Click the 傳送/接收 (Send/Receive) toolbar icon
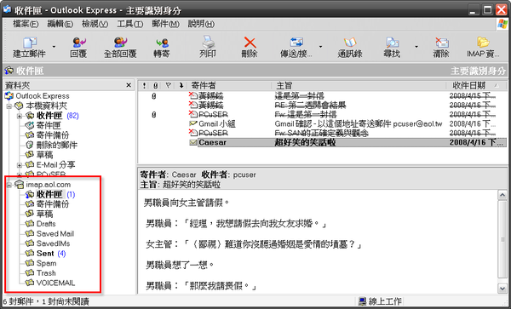This screenshot has width=511, height=309. tap(296, 43)
